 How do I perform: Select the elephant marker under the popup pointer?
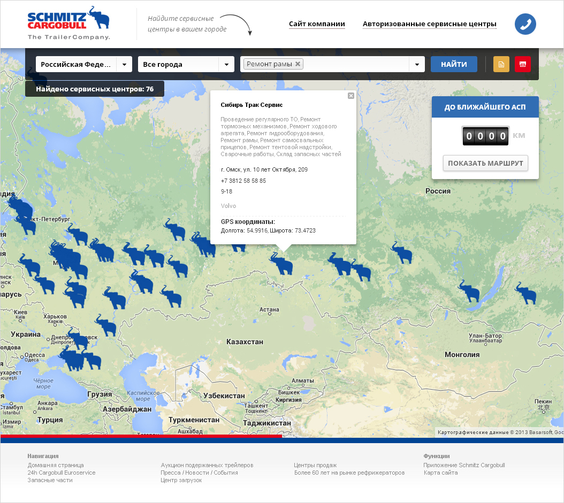(281, 264)
